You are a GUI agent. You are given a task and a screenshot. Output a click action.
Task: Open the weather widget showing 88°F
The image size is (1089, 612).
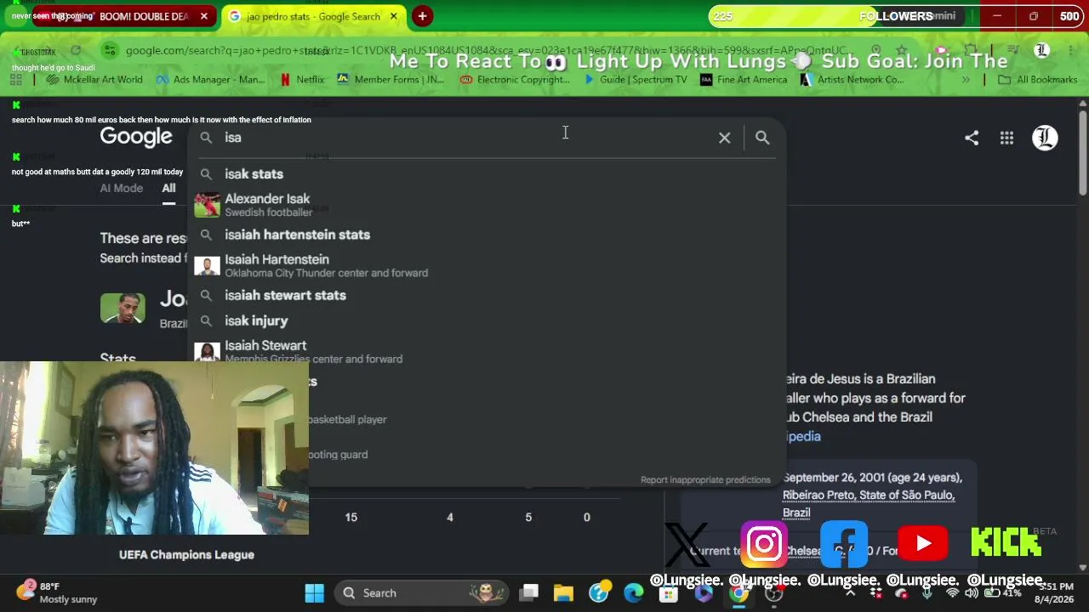tap(58, 592)
